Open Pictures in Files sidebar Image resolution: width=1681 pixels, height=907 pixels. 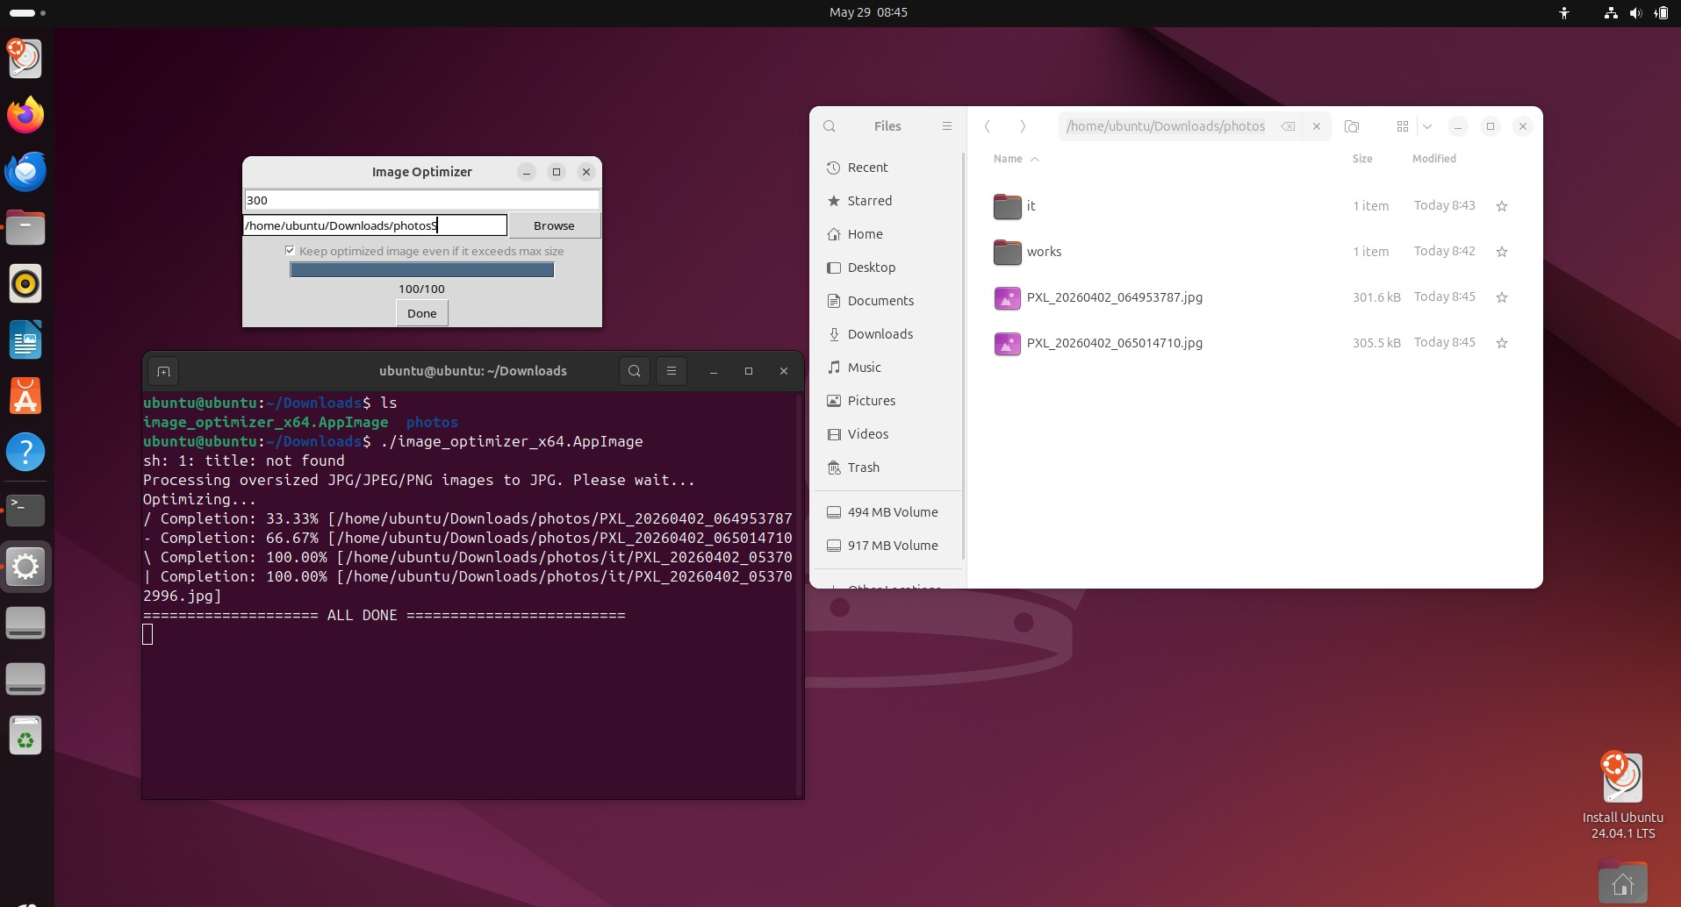tap(888, 401)
